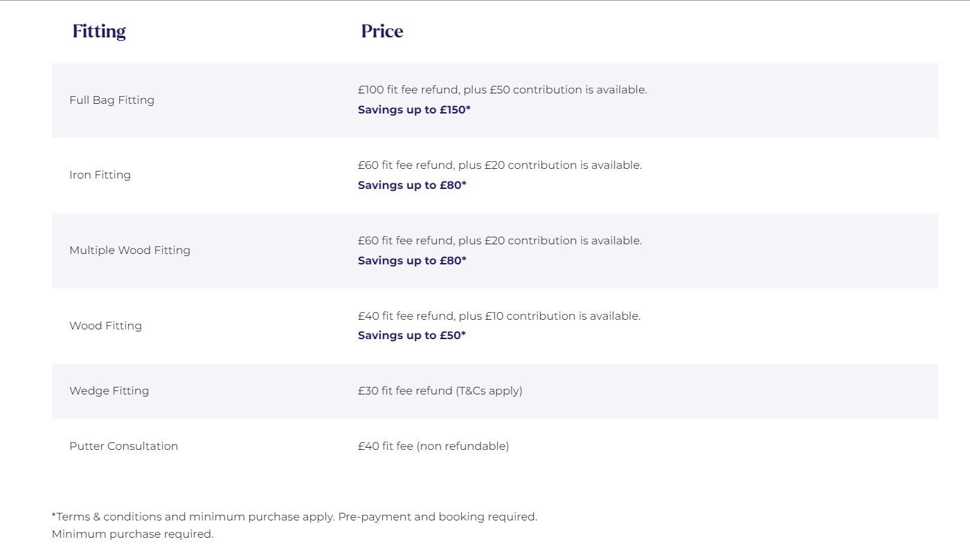This screenshot has width=970, height=544.
Task: Click Iron Fitting's Savings up to £80 text
Action: 412,185
